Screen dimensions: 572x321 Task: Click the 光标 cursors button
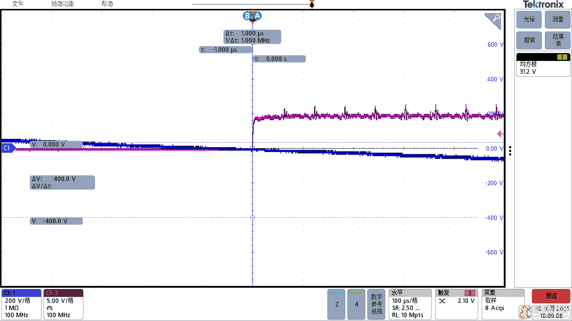[x=529, y=20]
